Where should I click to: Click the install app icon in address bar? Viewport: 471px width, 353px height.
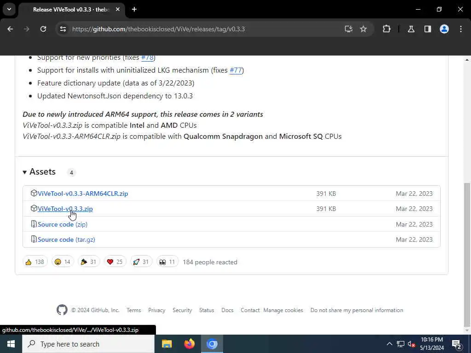pyautogui.click(x=349, y=29)
